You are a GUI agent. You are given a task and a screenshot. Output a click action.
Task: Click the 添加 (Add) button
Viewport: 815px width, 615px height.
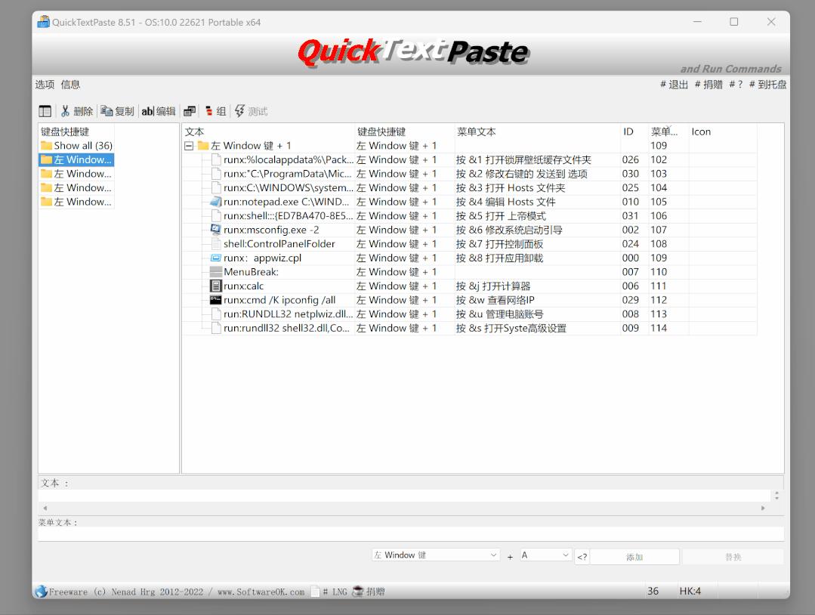tap(634, 556)
